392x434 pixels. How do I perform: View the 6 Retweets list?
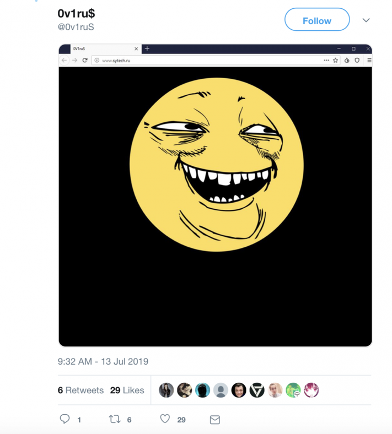click(80, 390)
